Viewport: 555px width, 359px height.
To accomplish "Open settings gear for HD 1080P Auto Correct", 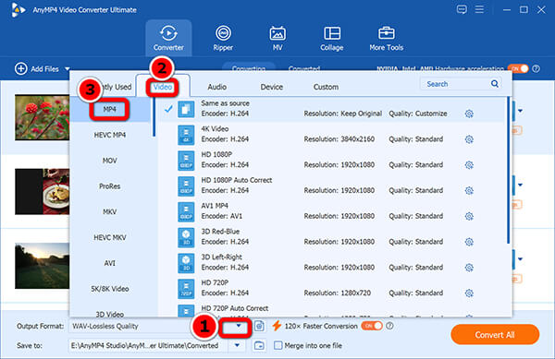I will click(469, 191).
